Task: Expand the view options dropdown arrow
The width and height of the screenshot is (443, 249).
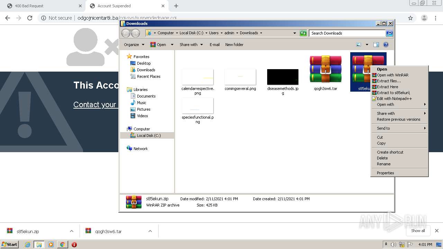Action: [367, 45]
